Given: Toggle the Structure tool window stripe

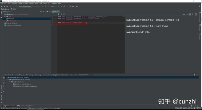Looking at the screenshot, I should (1, 99).
